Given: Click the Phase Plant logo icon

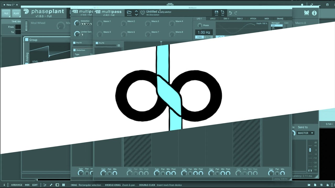Looking at the screenshot, I should pos(26,11).
